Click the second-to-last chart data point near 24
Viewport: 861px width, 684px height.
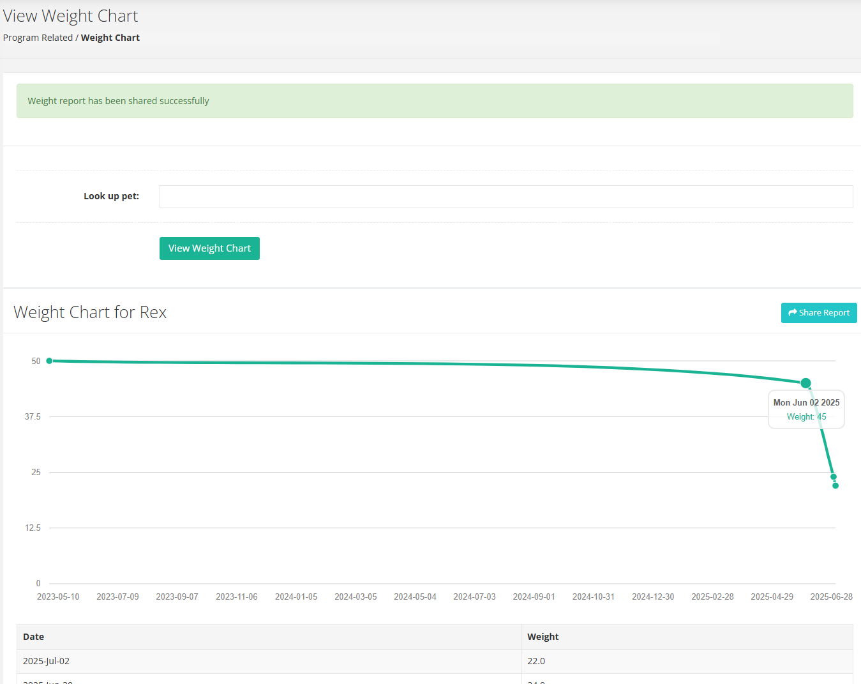click(834, 476)
